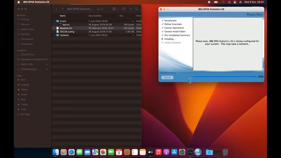Show more Finder toolbar items chevron
The height and width of the screenshot is (158, 281).
[x=131, y=9]
